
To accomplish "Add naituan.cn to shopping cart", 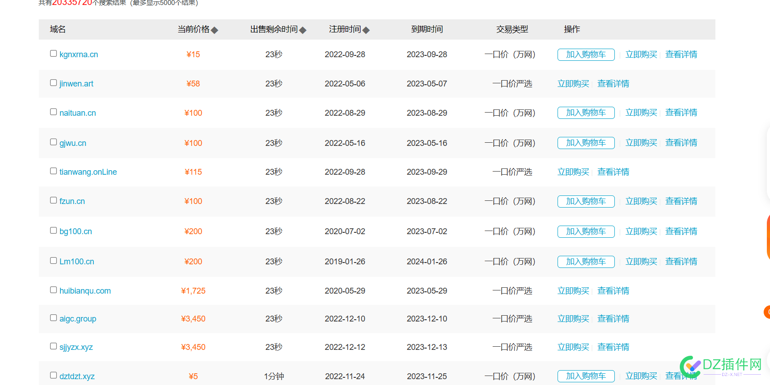I will (x=586, y=113).
